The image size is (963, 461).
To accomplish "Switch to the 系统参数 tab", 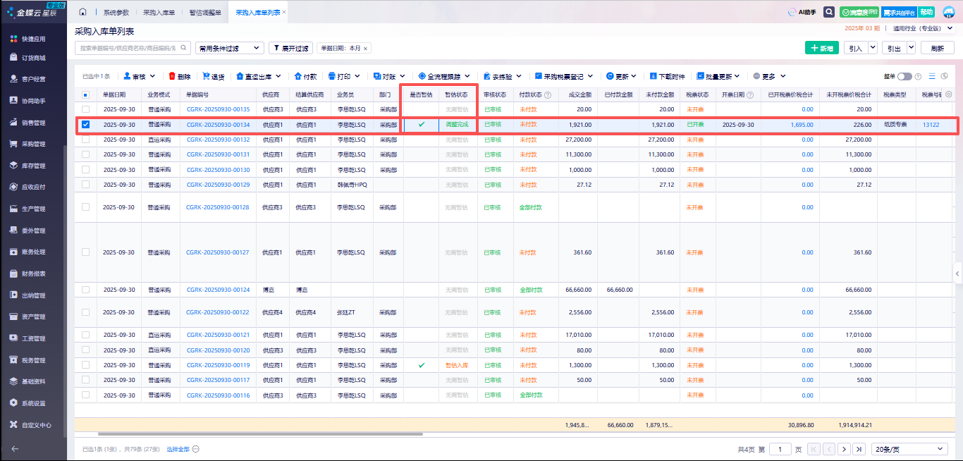I will [x=116, y=13].
